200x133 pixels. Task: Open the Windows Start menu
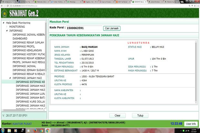(3, 130)
